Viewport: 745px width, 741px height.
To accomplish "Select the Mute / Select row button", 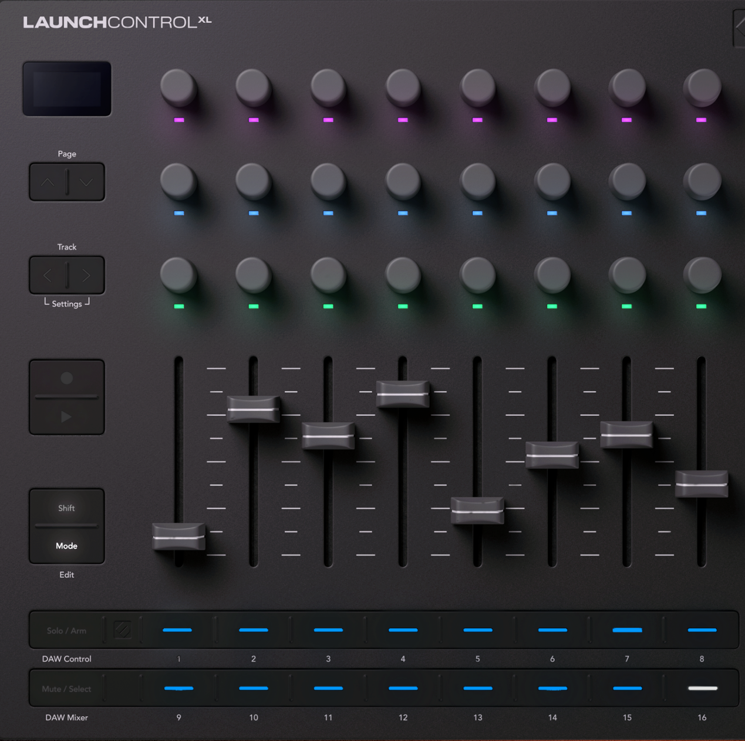I will click(66, 689).
